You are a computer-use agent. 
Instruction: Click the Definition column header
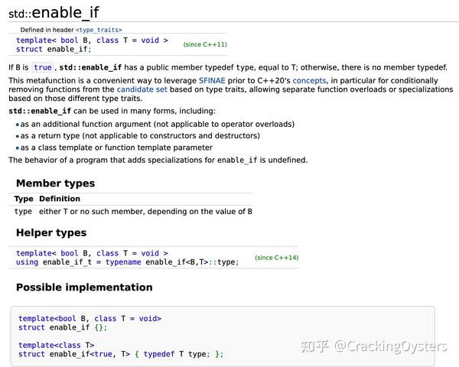coord(60,199)
